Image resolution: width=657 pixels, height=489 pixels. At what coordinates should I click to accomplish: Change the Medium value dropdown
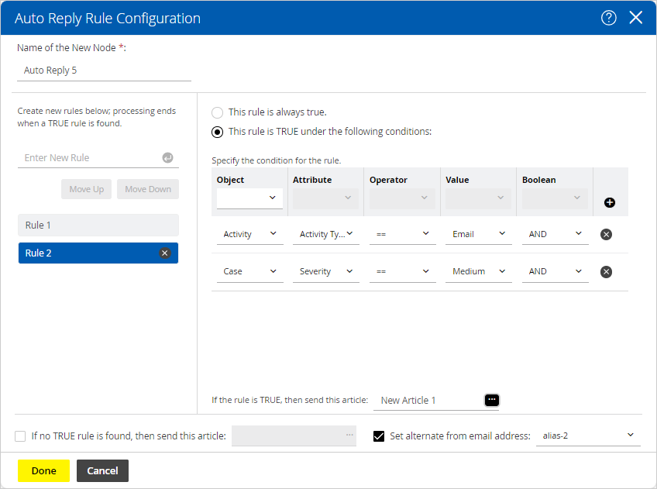click(x=479, y=271)
